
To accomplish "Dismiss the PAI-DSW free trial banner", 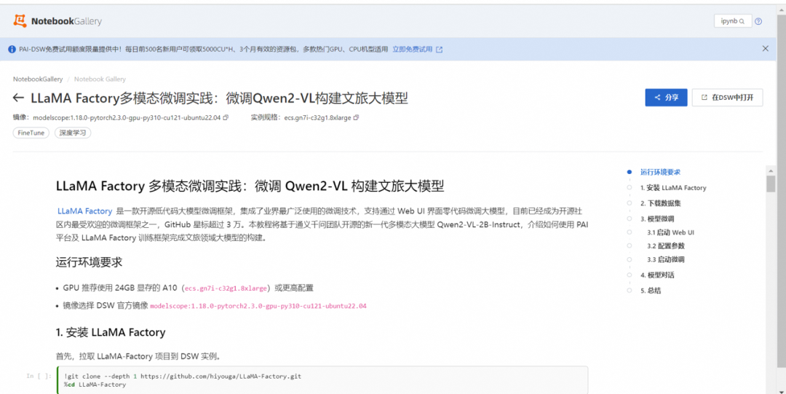I will 765,49.
